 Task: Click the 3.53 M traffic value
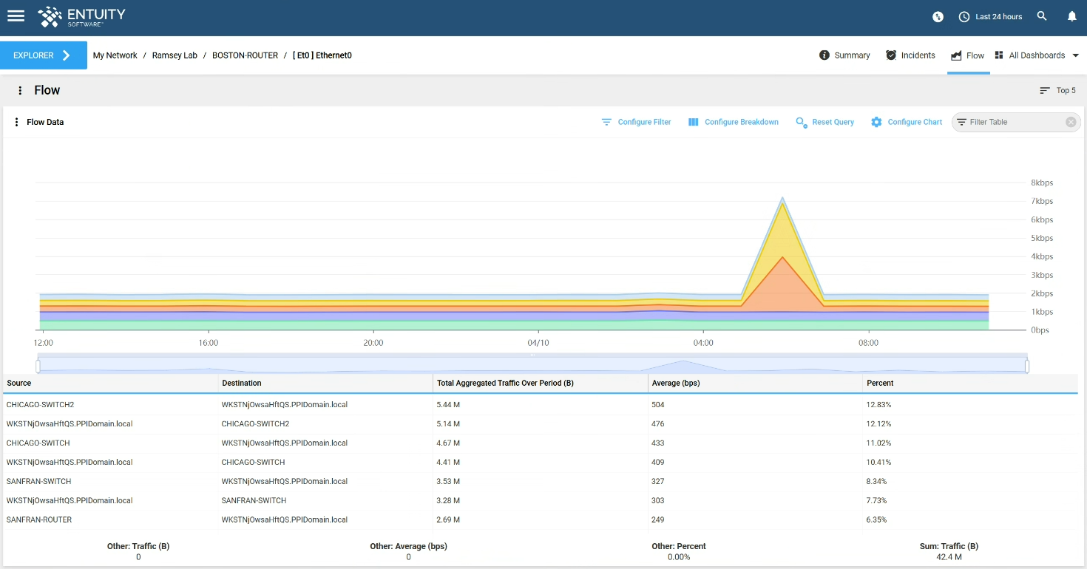click(x=448, y=482)
